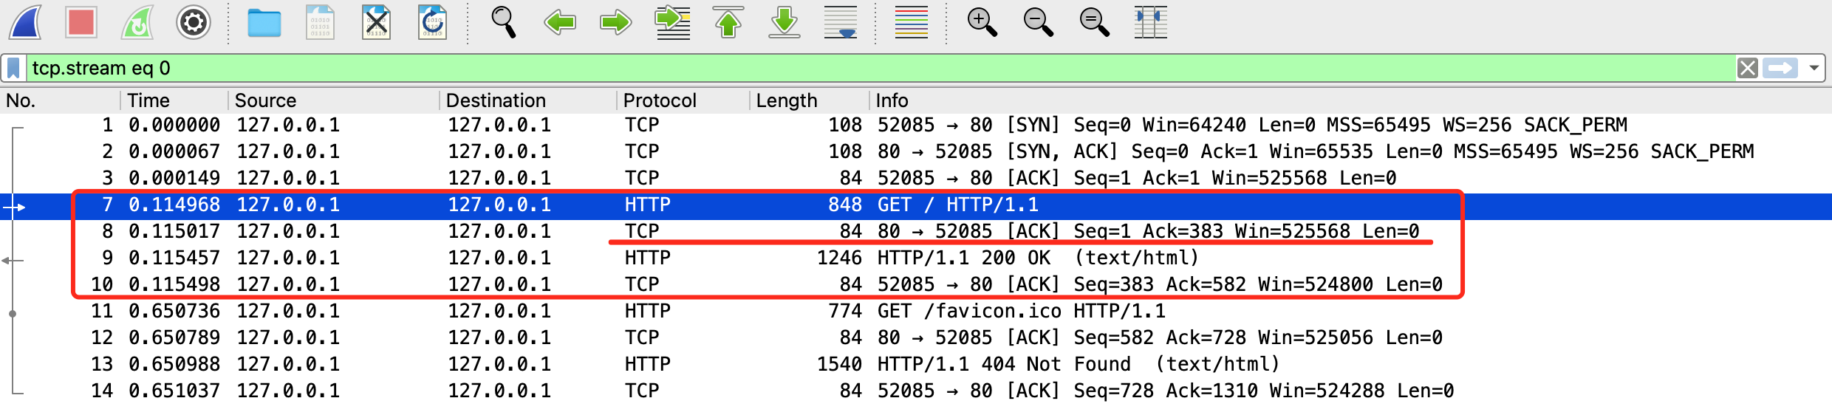Viewport: 1832px width, 415px height.
Task: Toggle packet list colorization
Action: click(911, 22)
